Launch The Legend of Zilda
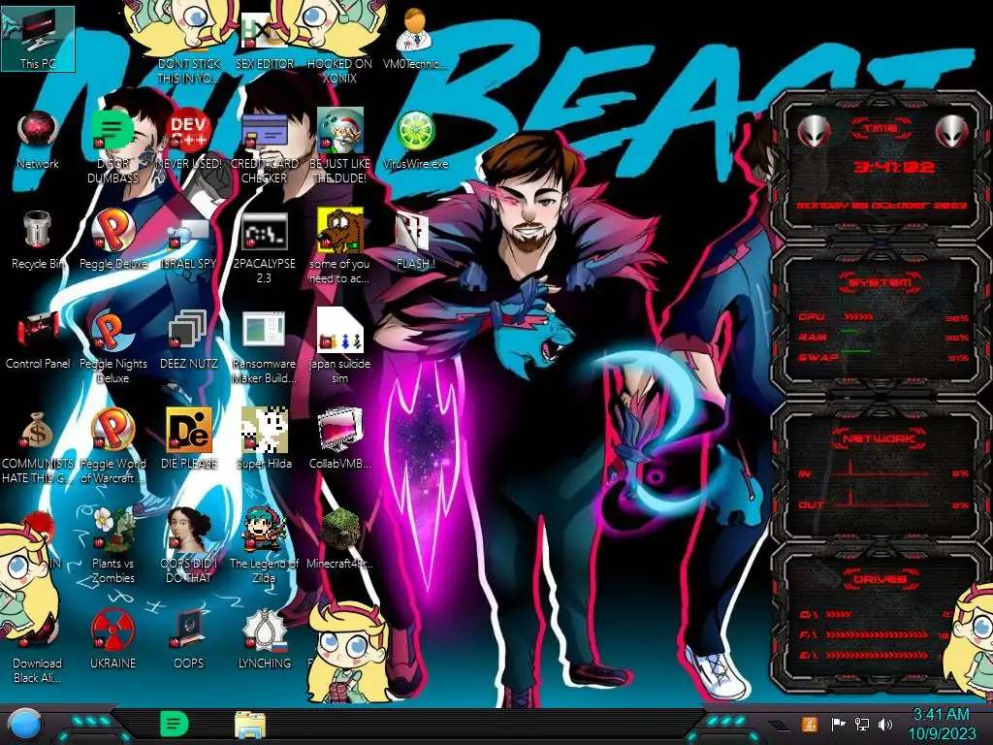The height and width of the screenshot is (745, 993). (264, 547)
